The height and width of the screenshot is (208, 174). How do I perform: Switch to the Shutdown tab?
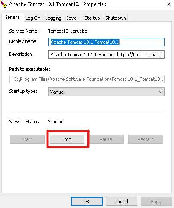coord(115,18)
